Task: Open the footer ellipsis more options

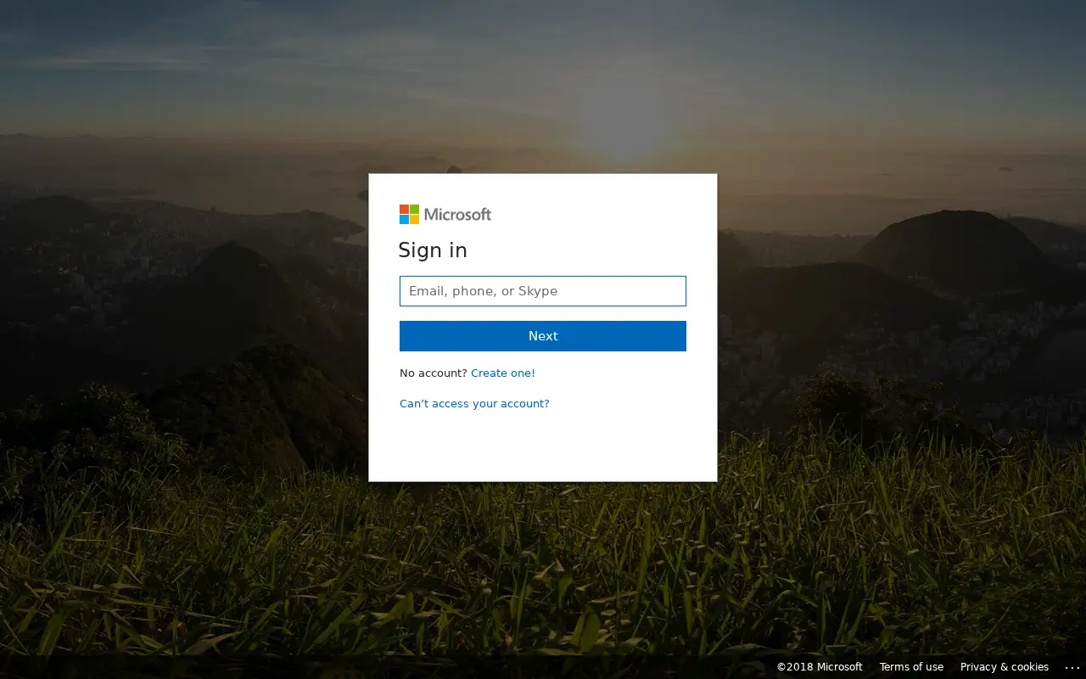Action: tap(1072, 668)
